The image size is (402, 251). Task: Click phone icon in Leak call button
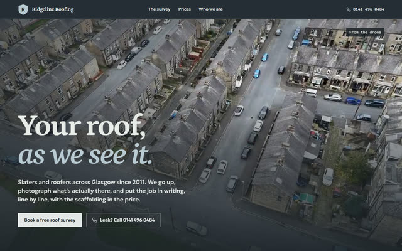click(95, 220)
